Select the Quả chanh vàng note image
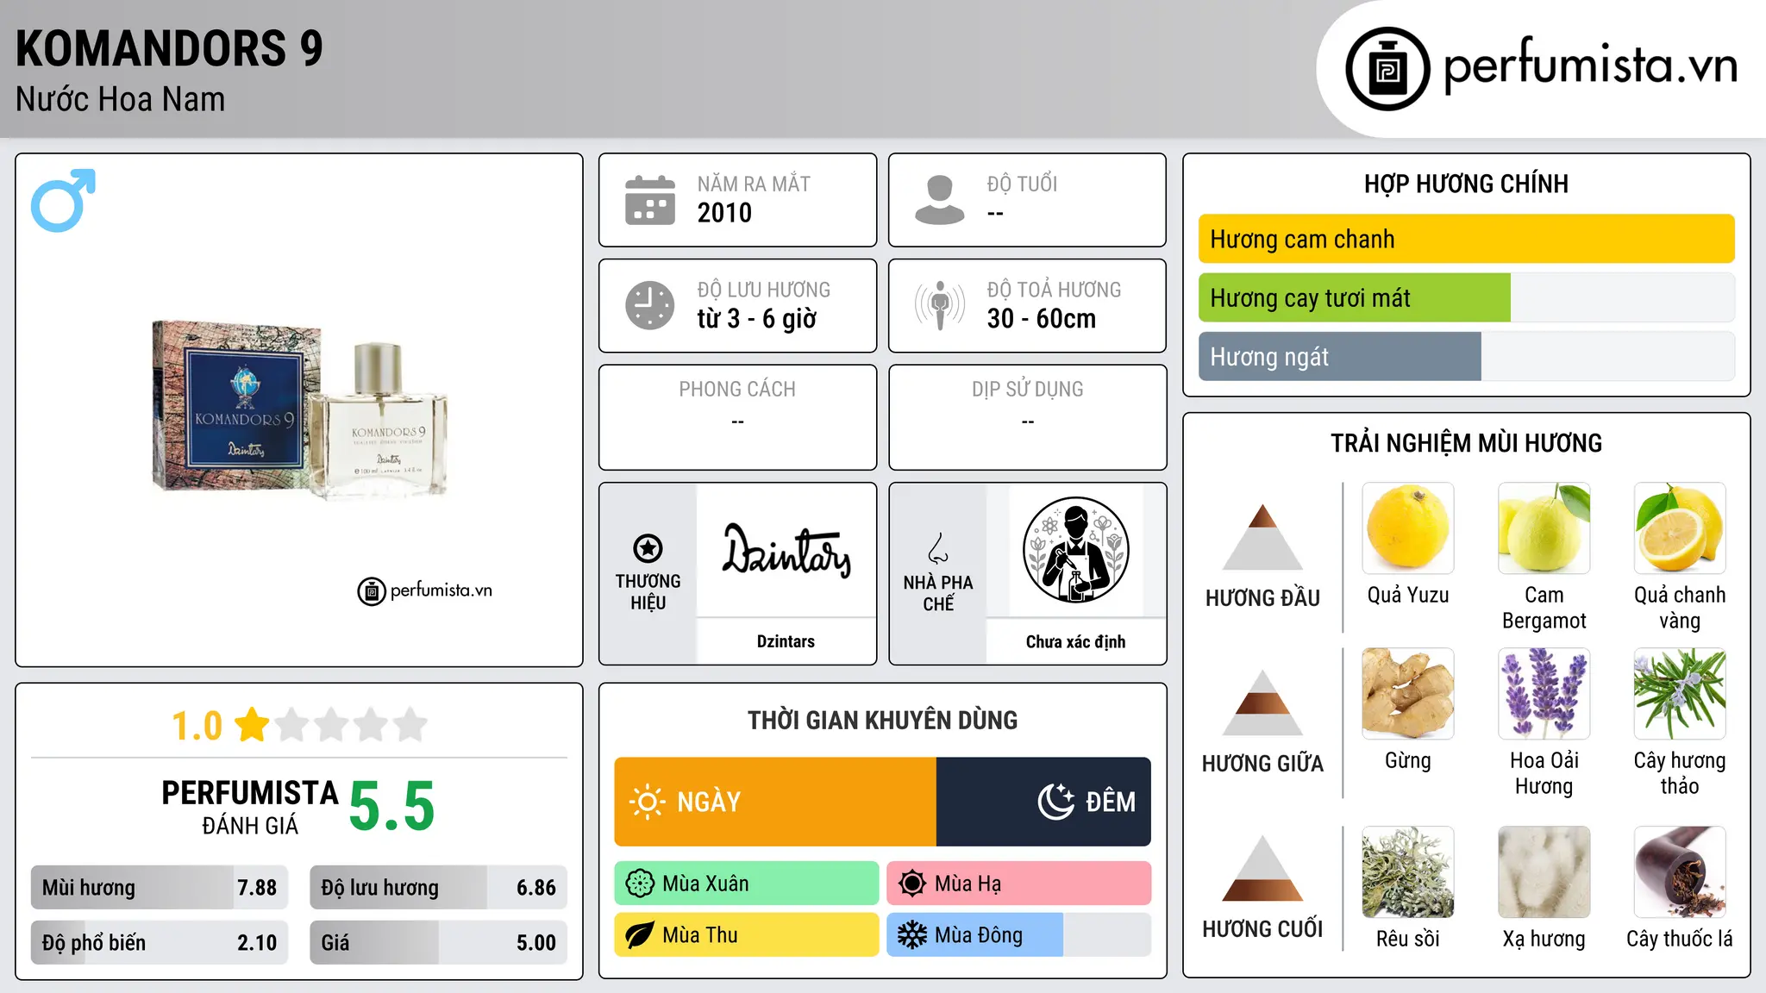Screen dimensions: 1766x993 pos(1680,528)
